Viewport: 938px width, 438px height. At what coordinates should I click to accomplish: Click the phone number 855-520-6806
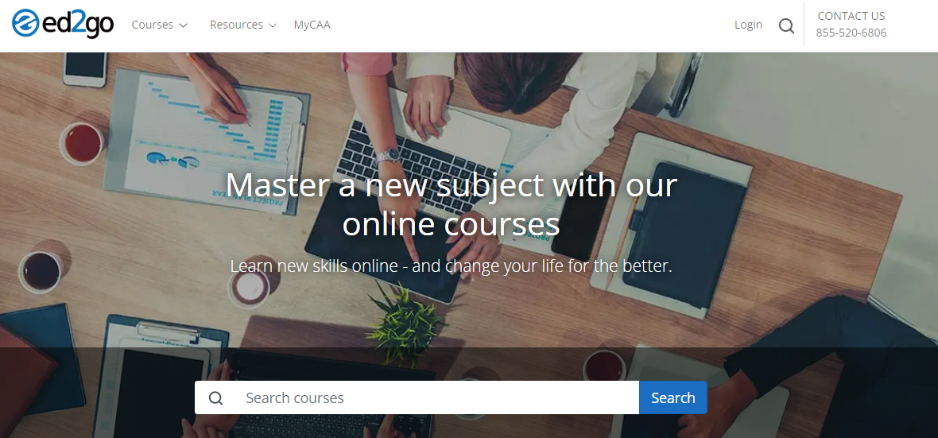[851, 33]
